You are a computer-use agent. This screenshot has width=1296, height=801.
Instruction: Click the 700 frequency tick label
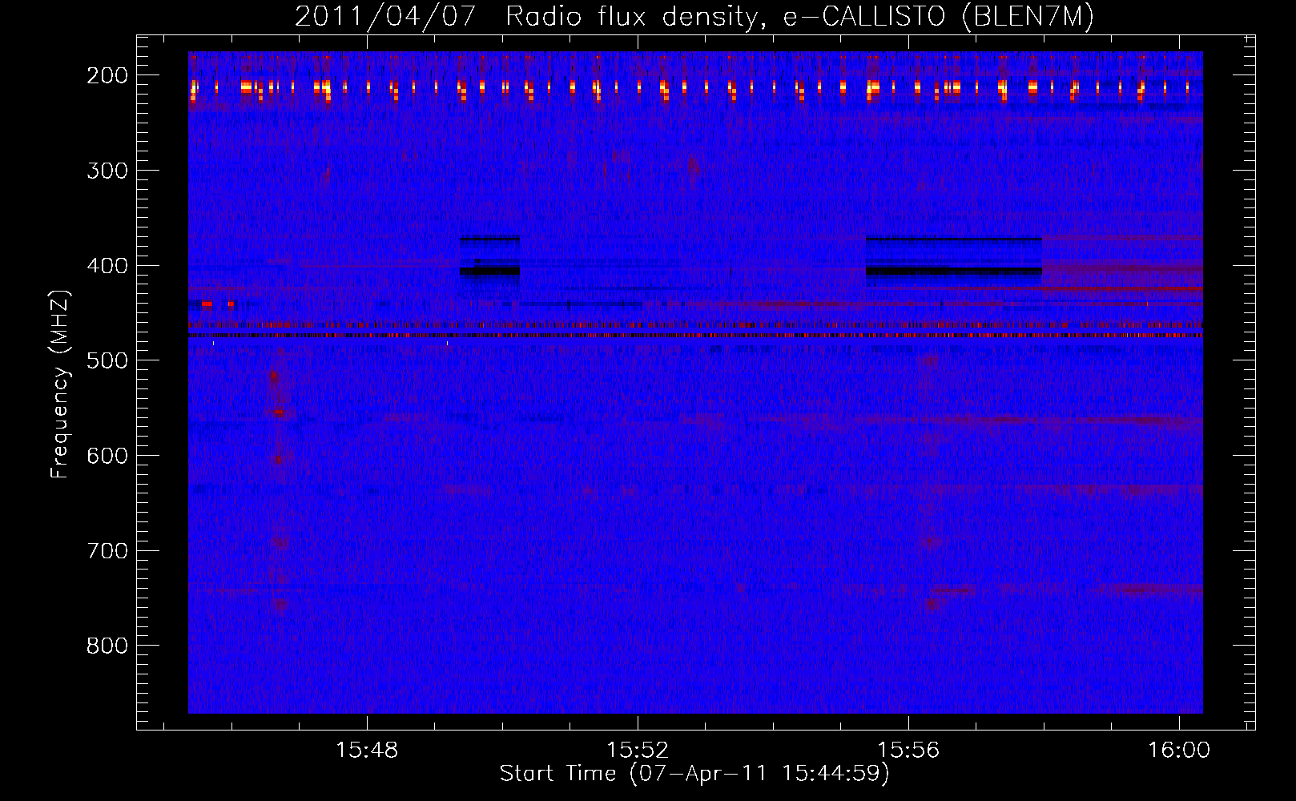(x=107, y=551)
